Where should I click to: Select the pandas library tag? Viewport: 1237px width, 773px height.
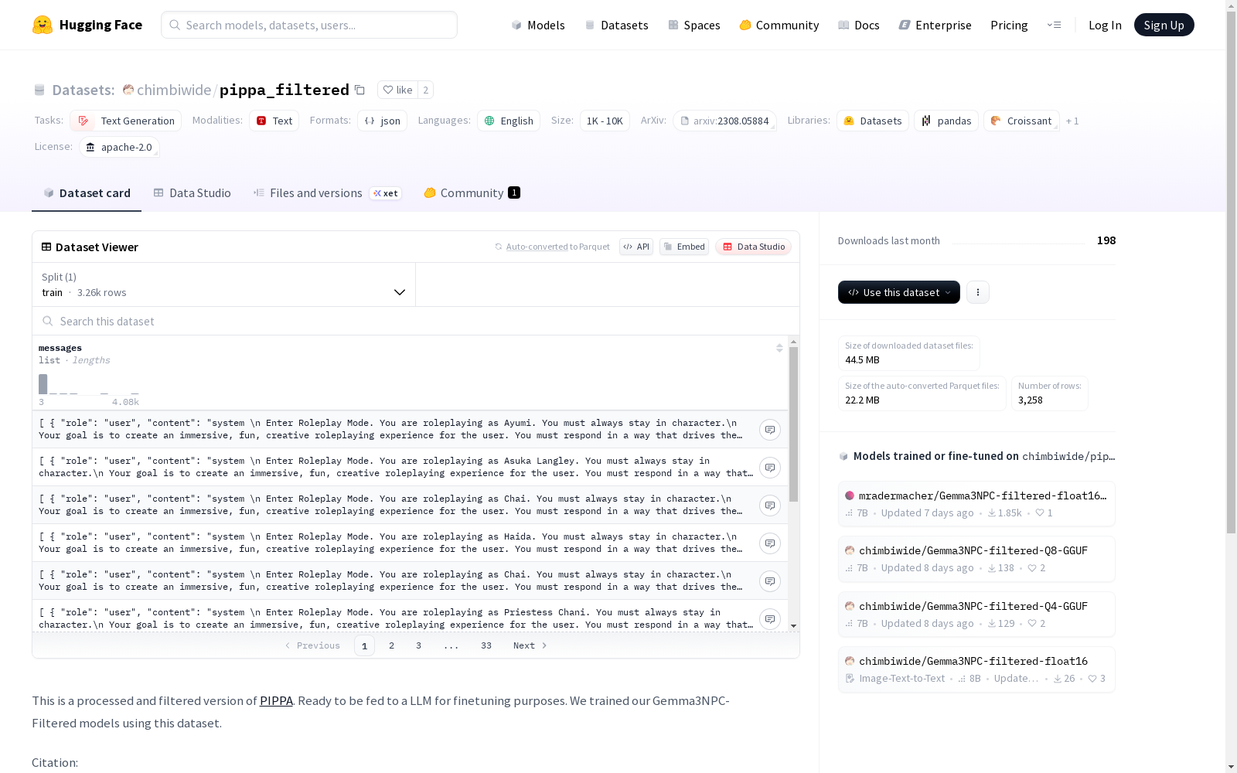click(946, 121)
